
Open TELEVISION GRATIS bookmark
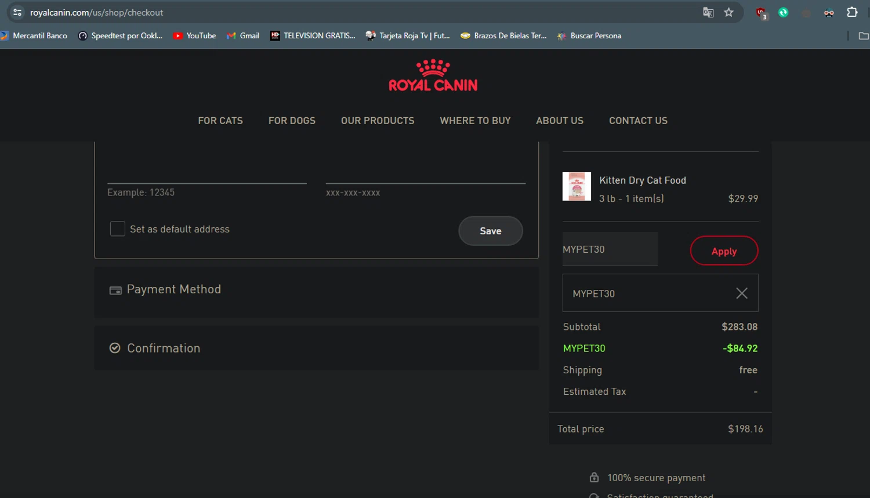(313, 36)
